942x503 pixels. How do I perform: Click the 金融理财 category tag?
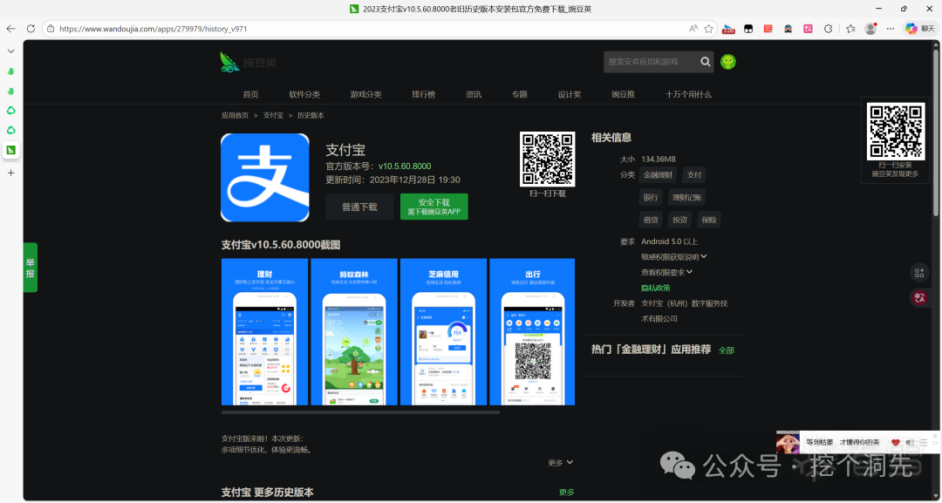(659, 174)
